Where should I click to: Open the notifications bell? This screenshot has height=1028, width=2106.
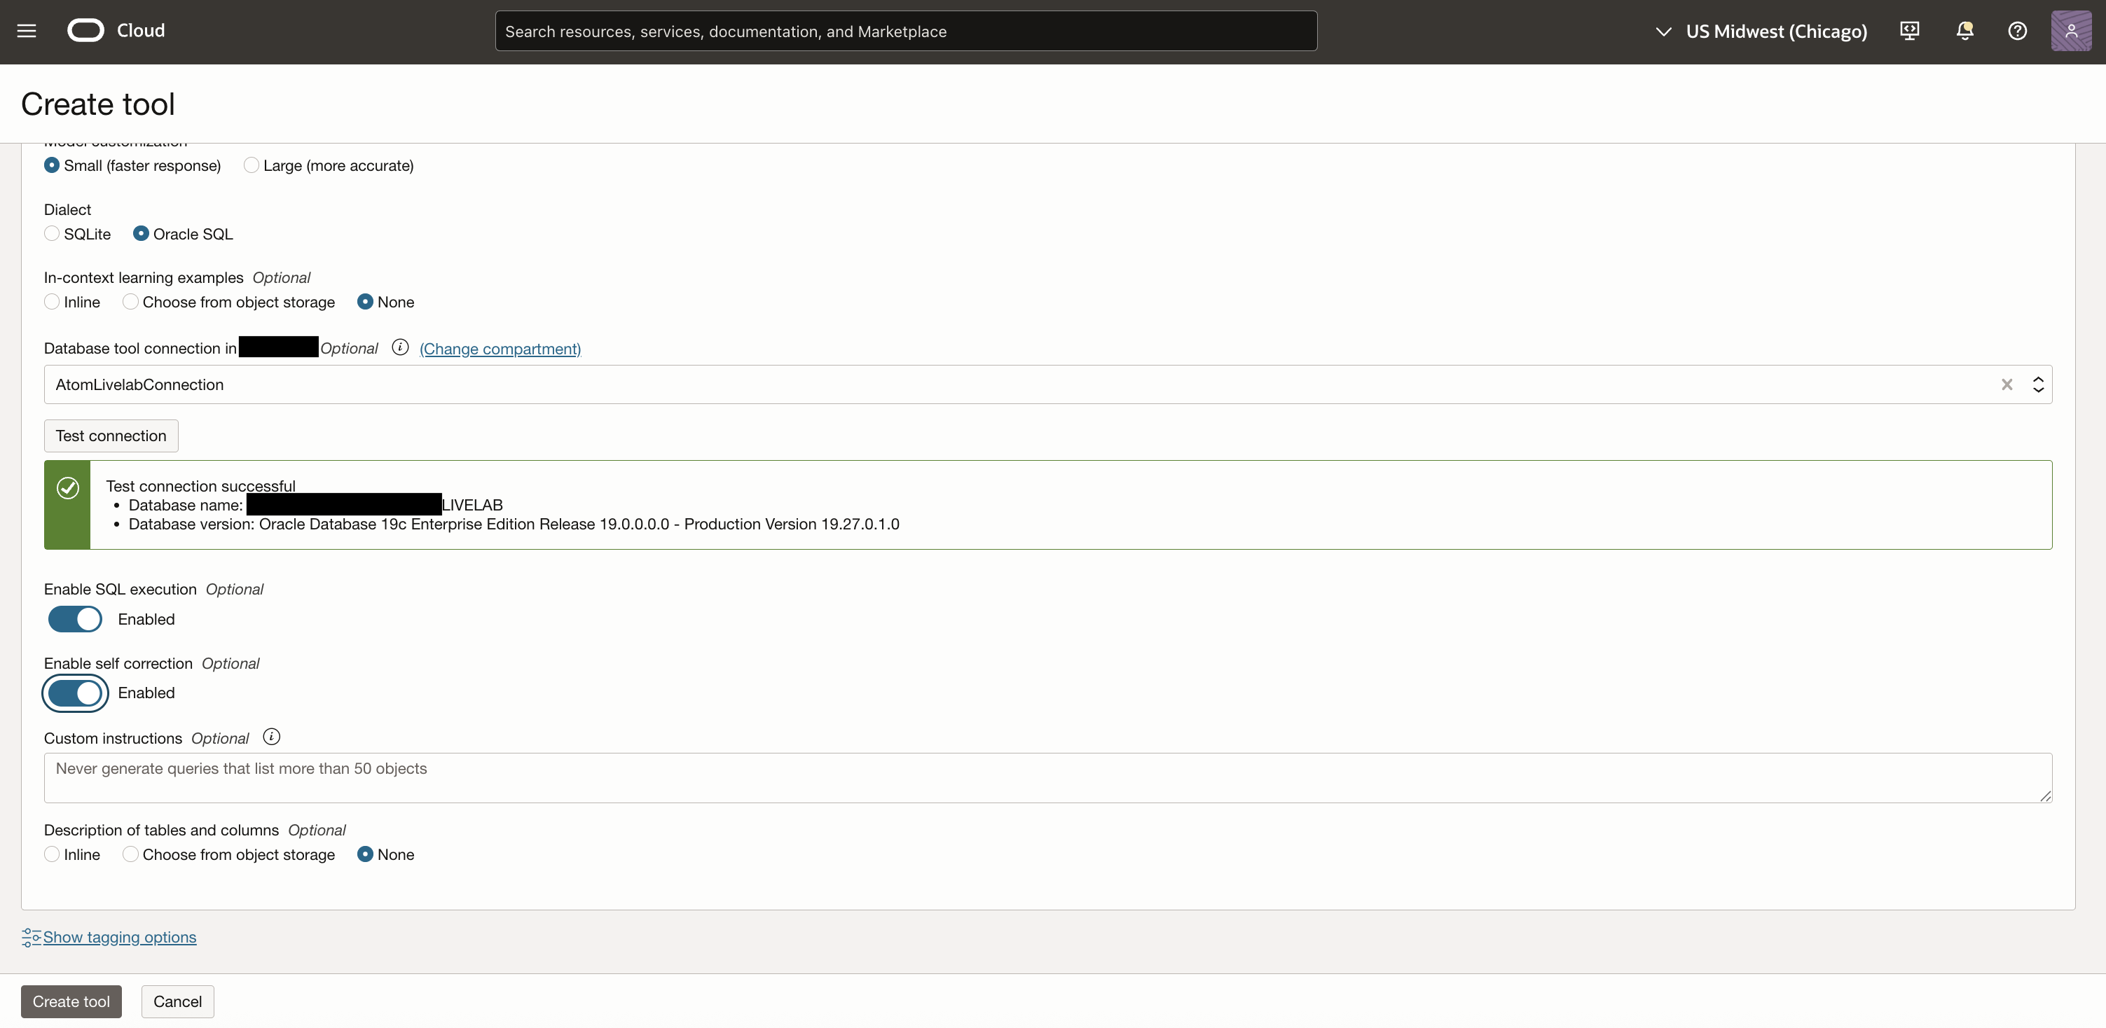pos(1964,31)
